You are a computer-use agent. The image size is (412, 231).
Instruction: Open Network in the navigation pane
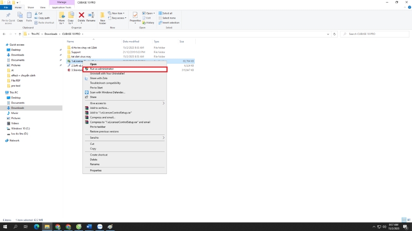tap(14, 141)
